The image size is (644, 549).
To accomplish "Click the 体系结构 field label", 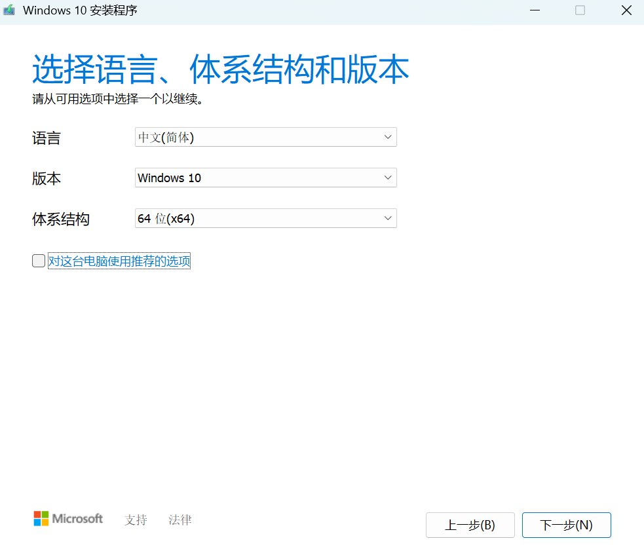I will click(61, 219).
